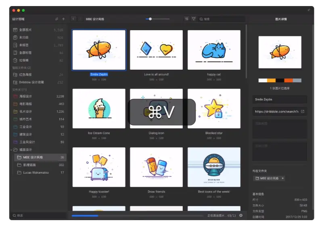Image resolution: width=322 pixels, height=229 pixels.
Task: Open the 全部图片 section
Action: 39,30
